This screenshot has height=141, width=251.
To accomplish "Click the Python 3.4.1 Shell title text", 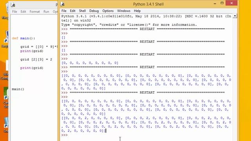I will [148, 4].
